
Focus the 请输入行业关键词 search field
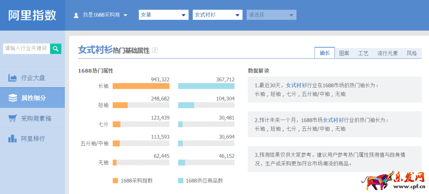[27, 48]
